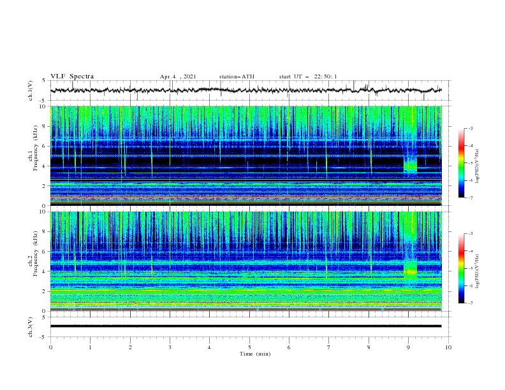Click the "-4" tick on ch.2 color bar

point(471,251)
